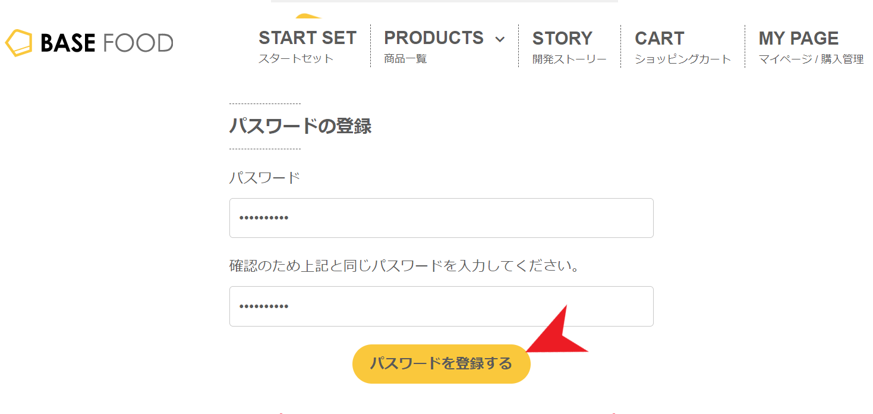This screenshot has height=414, width=873.
Task: Click the red arrow pointer graphic
Action: pyautogui.click(x=556, y=334)
